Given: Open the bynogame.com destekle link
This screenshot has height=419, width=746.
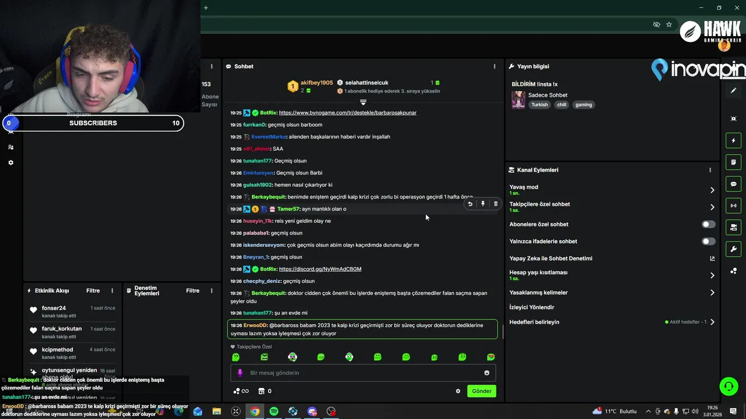Looking at the screenshot, I should (347, 112).
